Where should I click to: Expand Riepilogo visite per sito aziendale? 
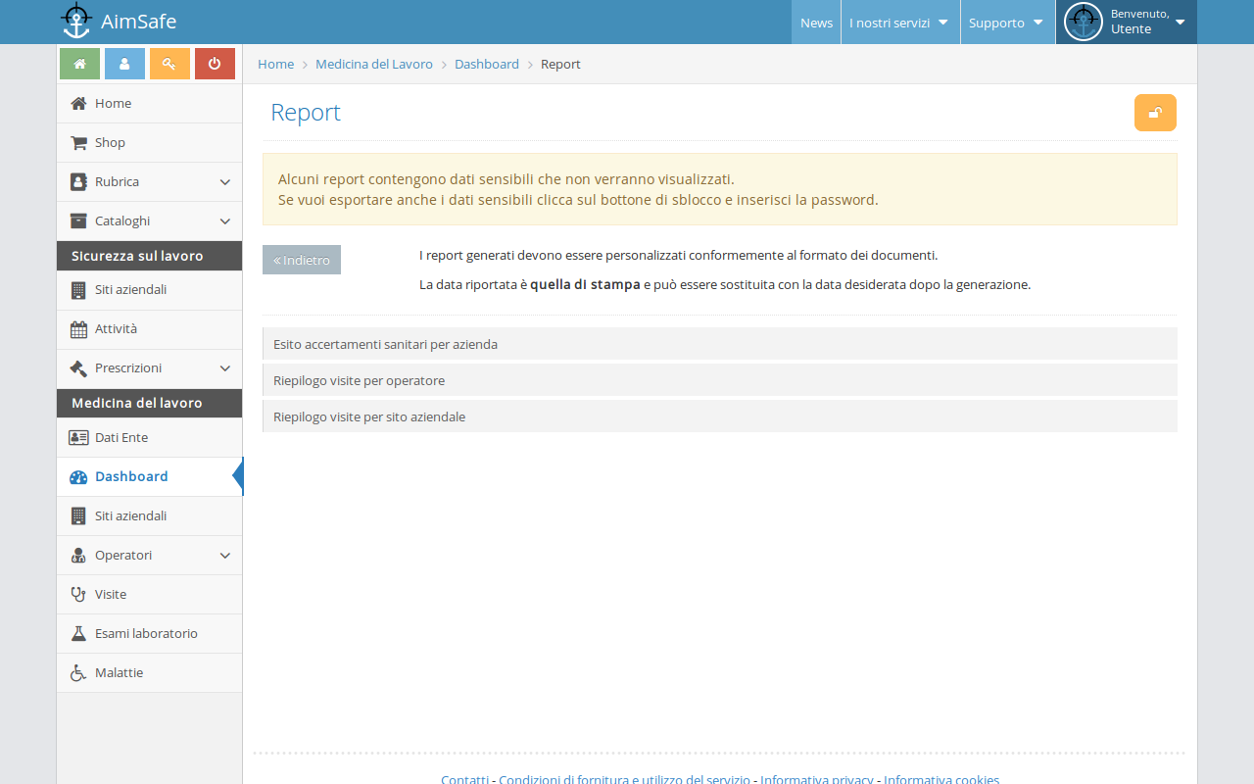point(720,416)
